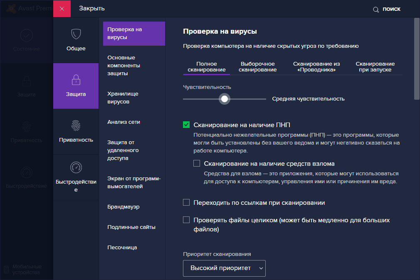
Task: Click the Avast logo icon
Action: tap(12, 8)
